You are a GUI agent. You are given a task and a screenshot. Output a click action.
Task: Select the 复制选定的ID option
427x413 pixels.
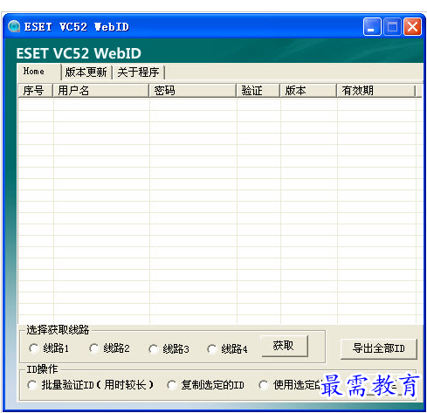click(172, 385)
